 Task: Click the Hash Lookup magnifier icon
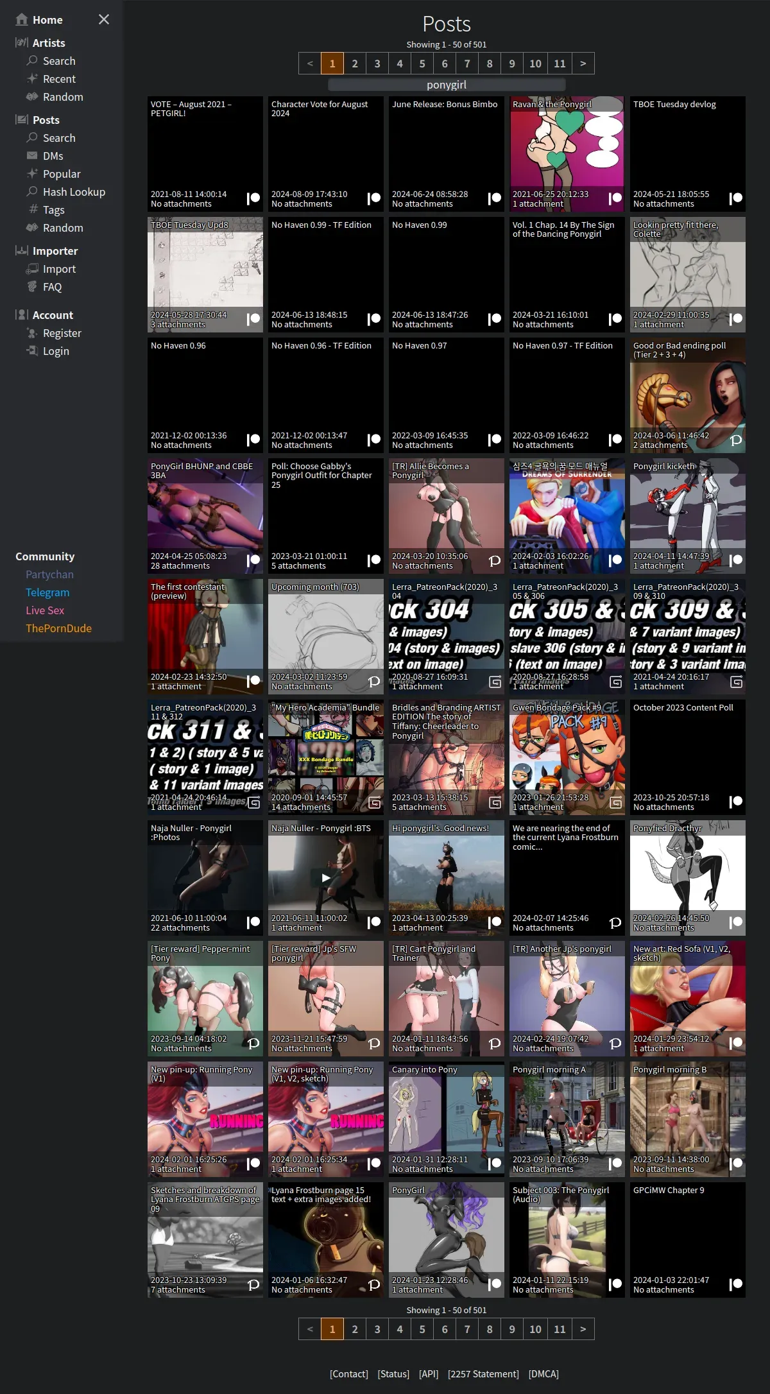tap(32, 192)
